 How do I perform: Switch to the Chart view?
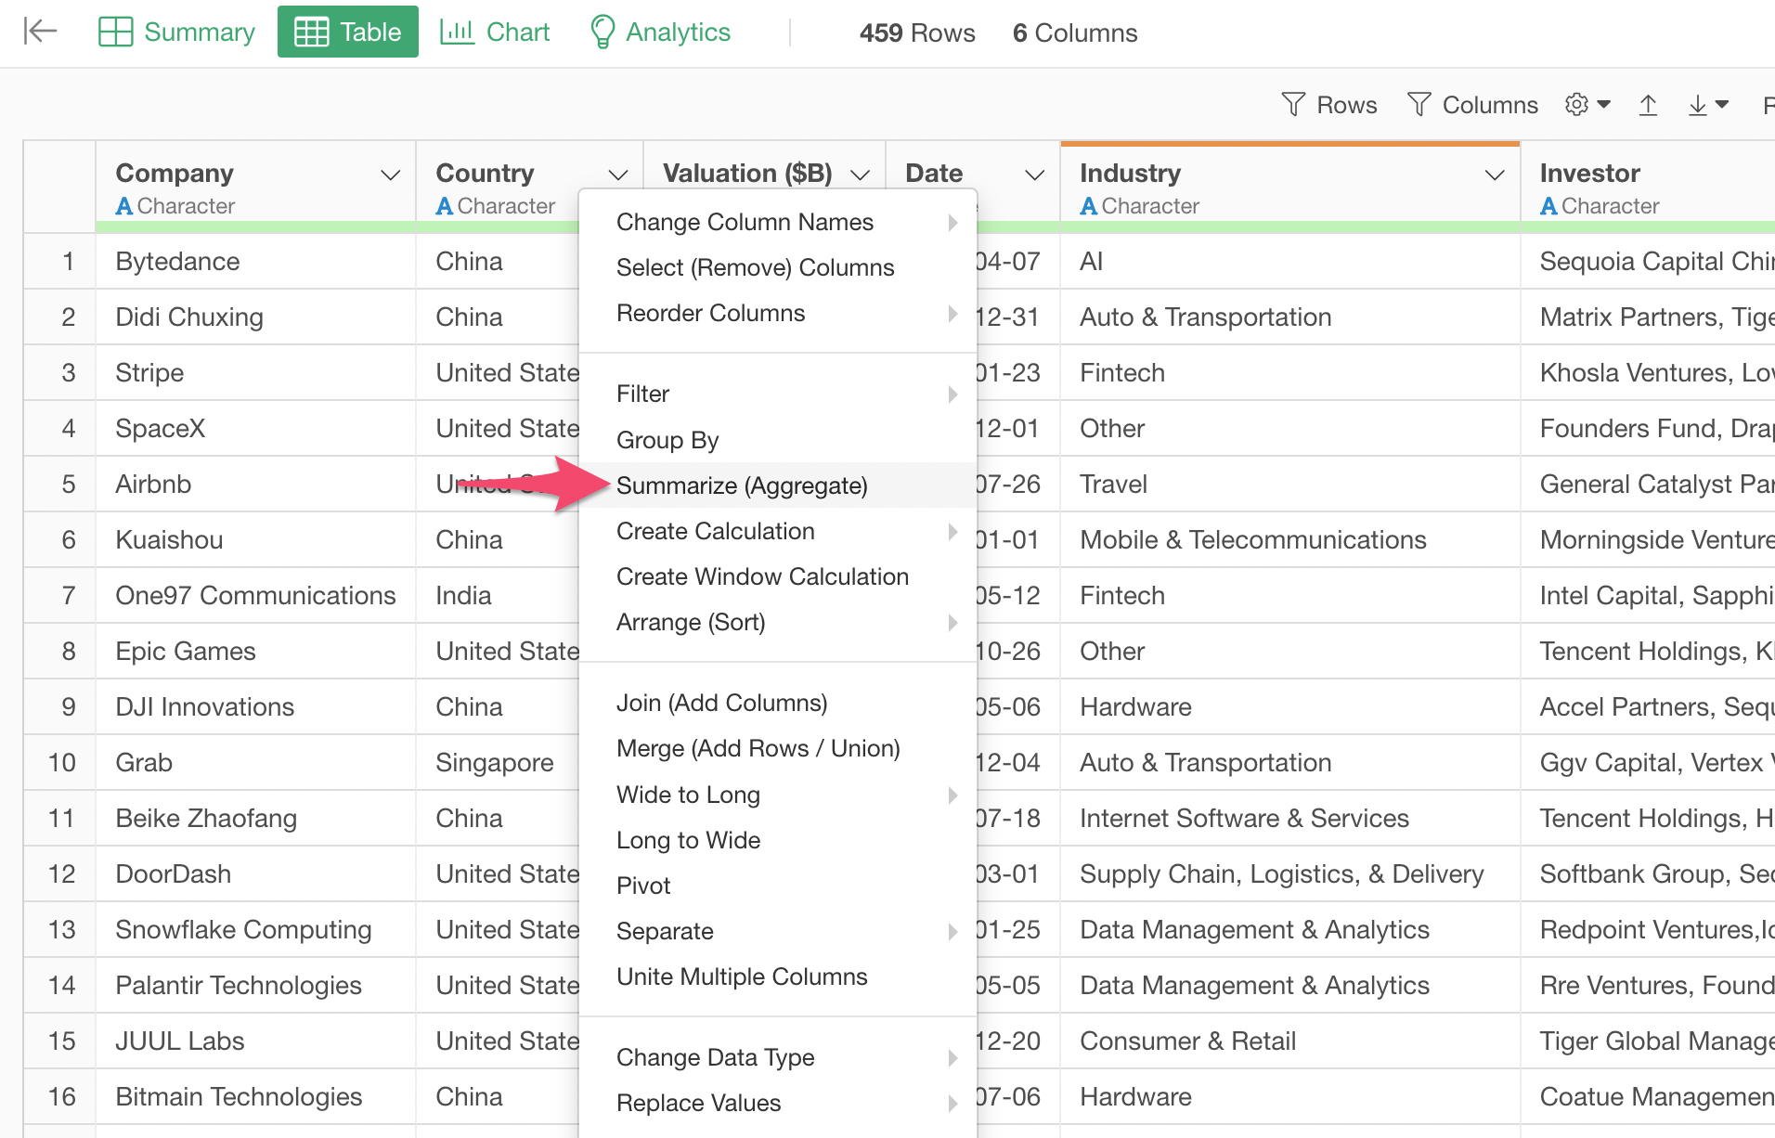[x=495, y=32]
